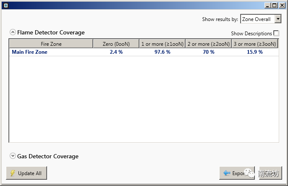Click the 2 or more (≥2ooN) header

(209, 44)
